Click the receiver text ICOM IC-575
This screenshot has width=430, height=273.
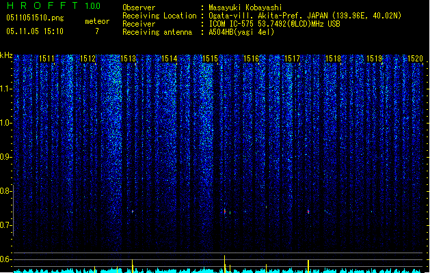[x=231, y=24]
